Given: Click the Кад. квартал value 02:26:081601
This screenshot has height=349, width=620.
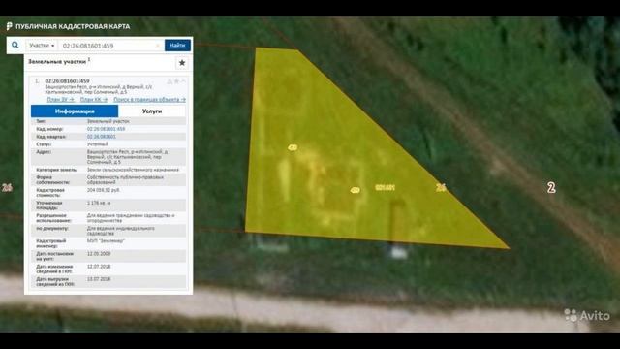Looking at the screenshot, I should [102, 137].
